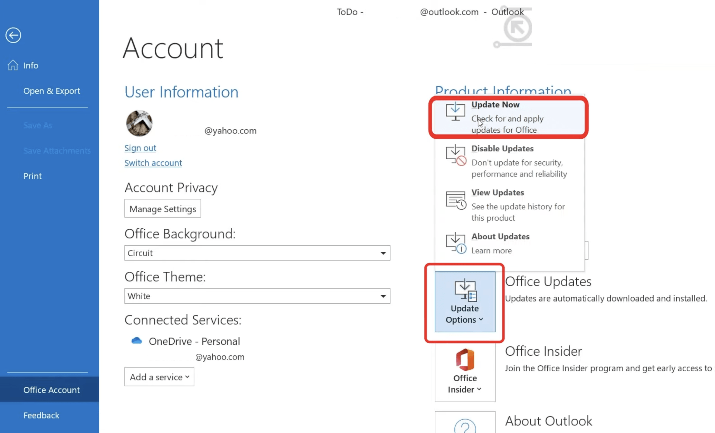Click the Office Insider heading text
This screenshot has width=715, height=433.
coord(543,351)
